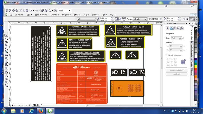Select the Crop tool in toolbox
Viewport: 203px width, 114px height.
(6, 42)
